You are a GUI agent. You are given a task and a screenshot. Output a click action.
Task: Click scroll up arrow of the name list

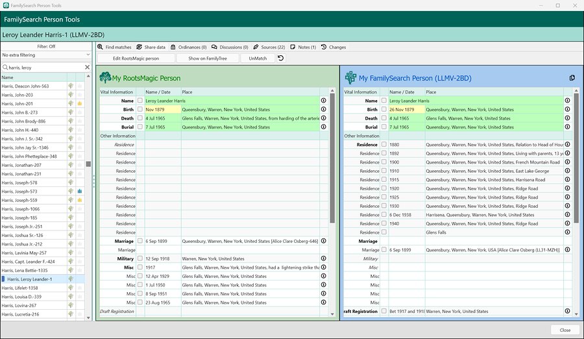click(88, 77)
